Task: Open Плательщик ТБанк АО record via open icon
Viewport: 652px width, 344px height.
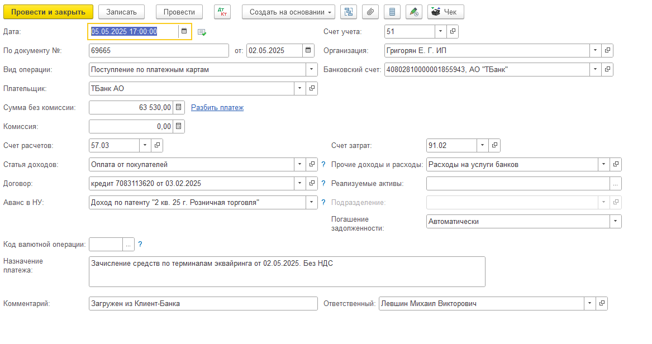Action: (312, 88)
